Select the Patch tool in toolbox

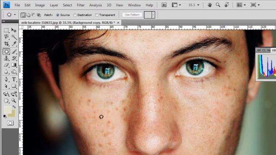[x=6, y=52]
